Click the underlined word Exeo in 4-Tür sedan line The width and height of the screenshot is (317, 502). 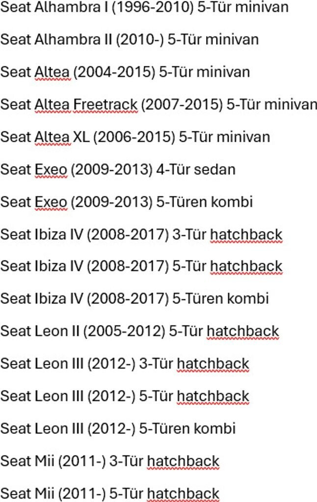click(x=50, y=169)
